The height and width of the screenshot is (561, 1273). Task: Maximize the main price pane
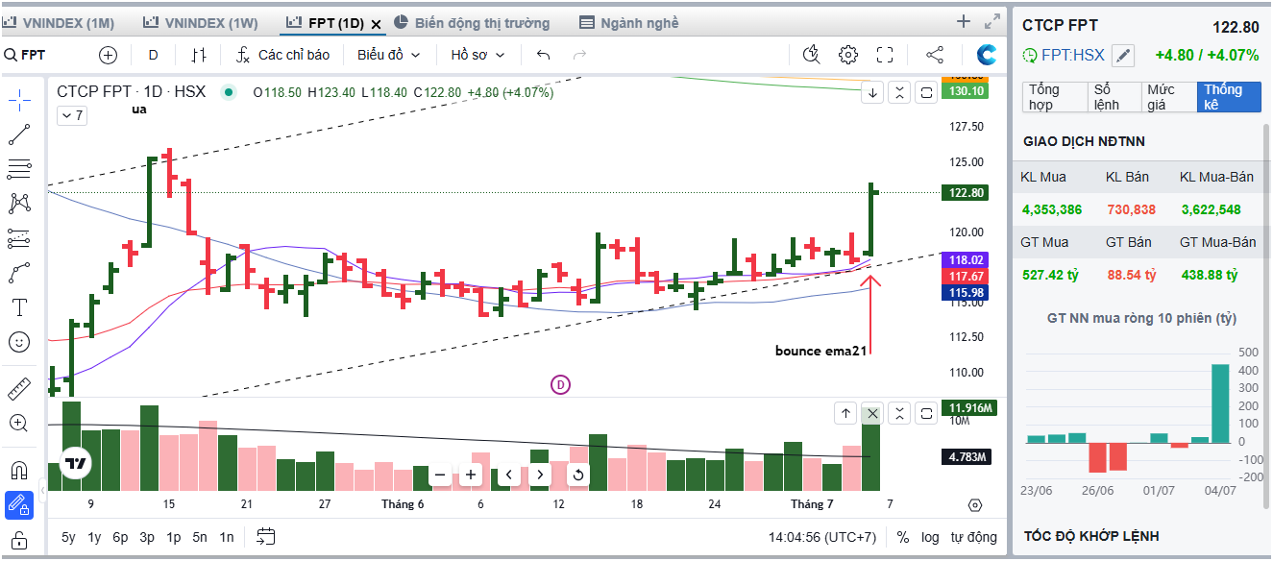coord(926,92)
